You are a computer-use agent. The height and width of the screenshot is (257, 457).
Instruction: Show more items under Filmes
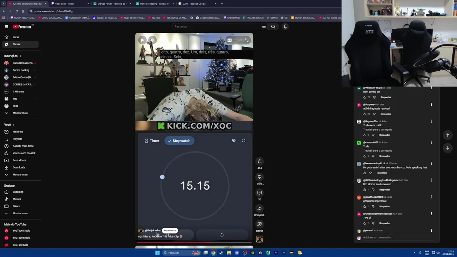(19, 213)
